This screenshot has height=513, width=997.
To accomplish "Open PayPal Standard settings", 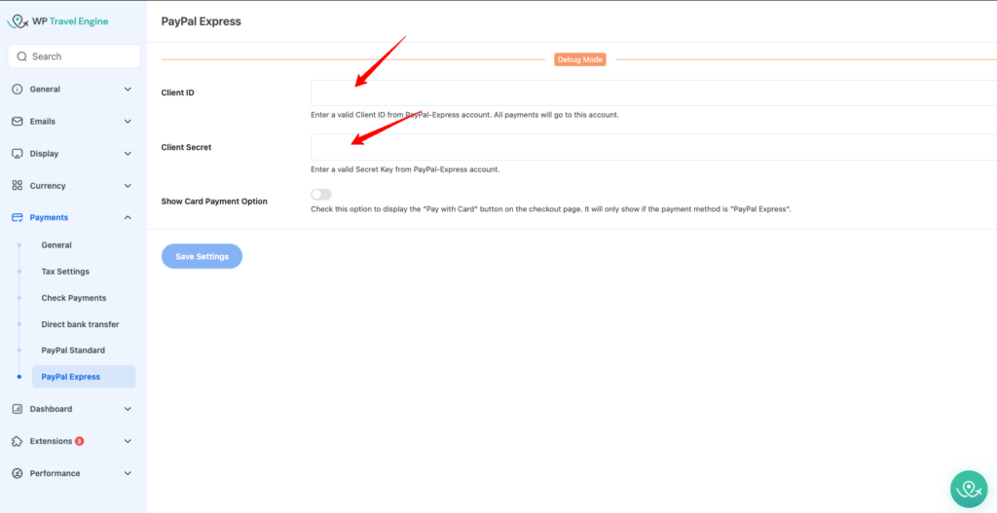I will pyautogui.click(x=73, y=350).
